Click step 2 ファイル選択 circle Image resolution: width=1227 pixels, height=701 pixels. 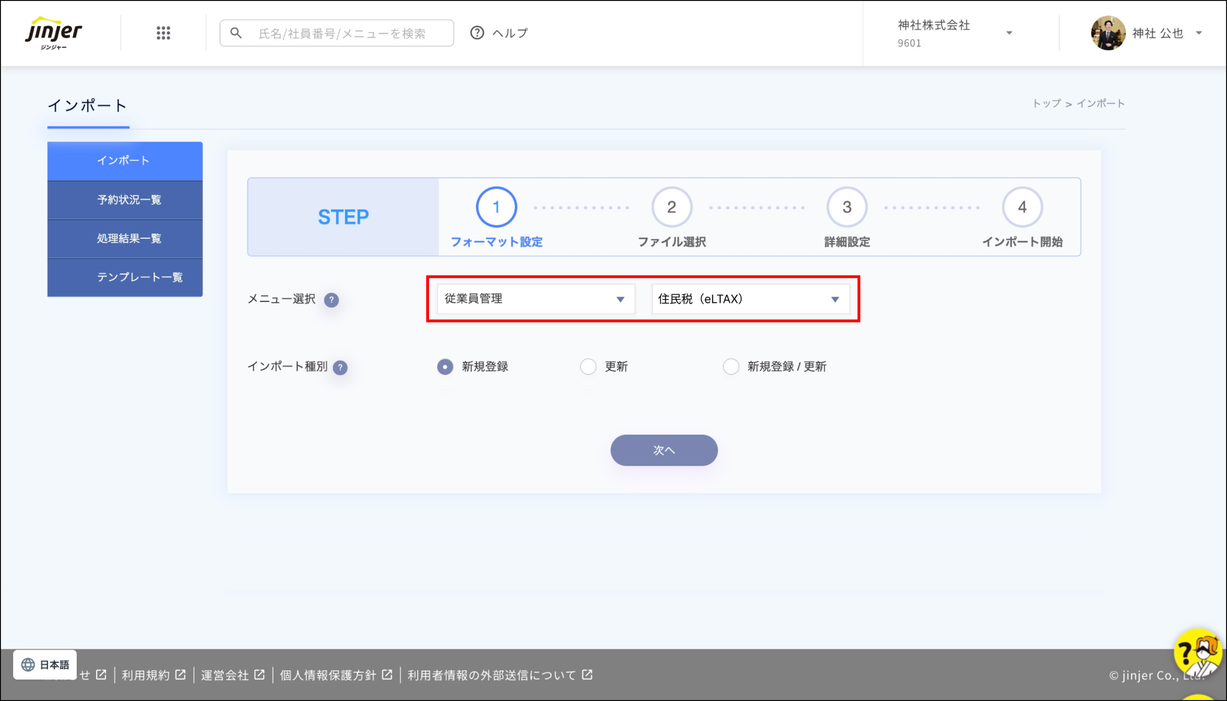671,207
